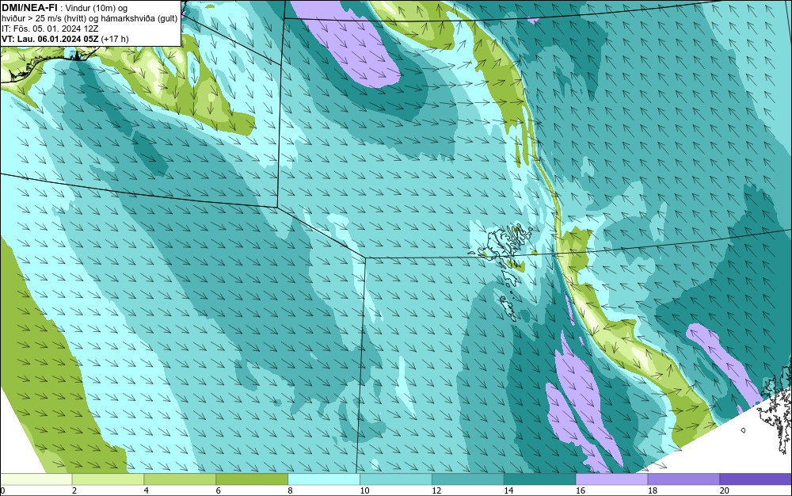Image resolution: width=792 pixels, height=496 pixels.
Task: Click the 6–8 m/s olive green legend swatch
Action: 252,479
